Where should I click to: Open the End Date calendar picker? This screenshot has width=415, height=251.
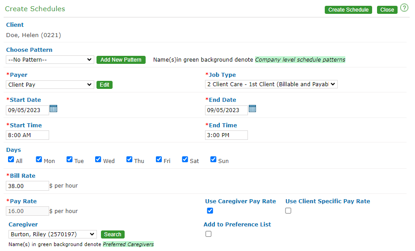(252, 109)
